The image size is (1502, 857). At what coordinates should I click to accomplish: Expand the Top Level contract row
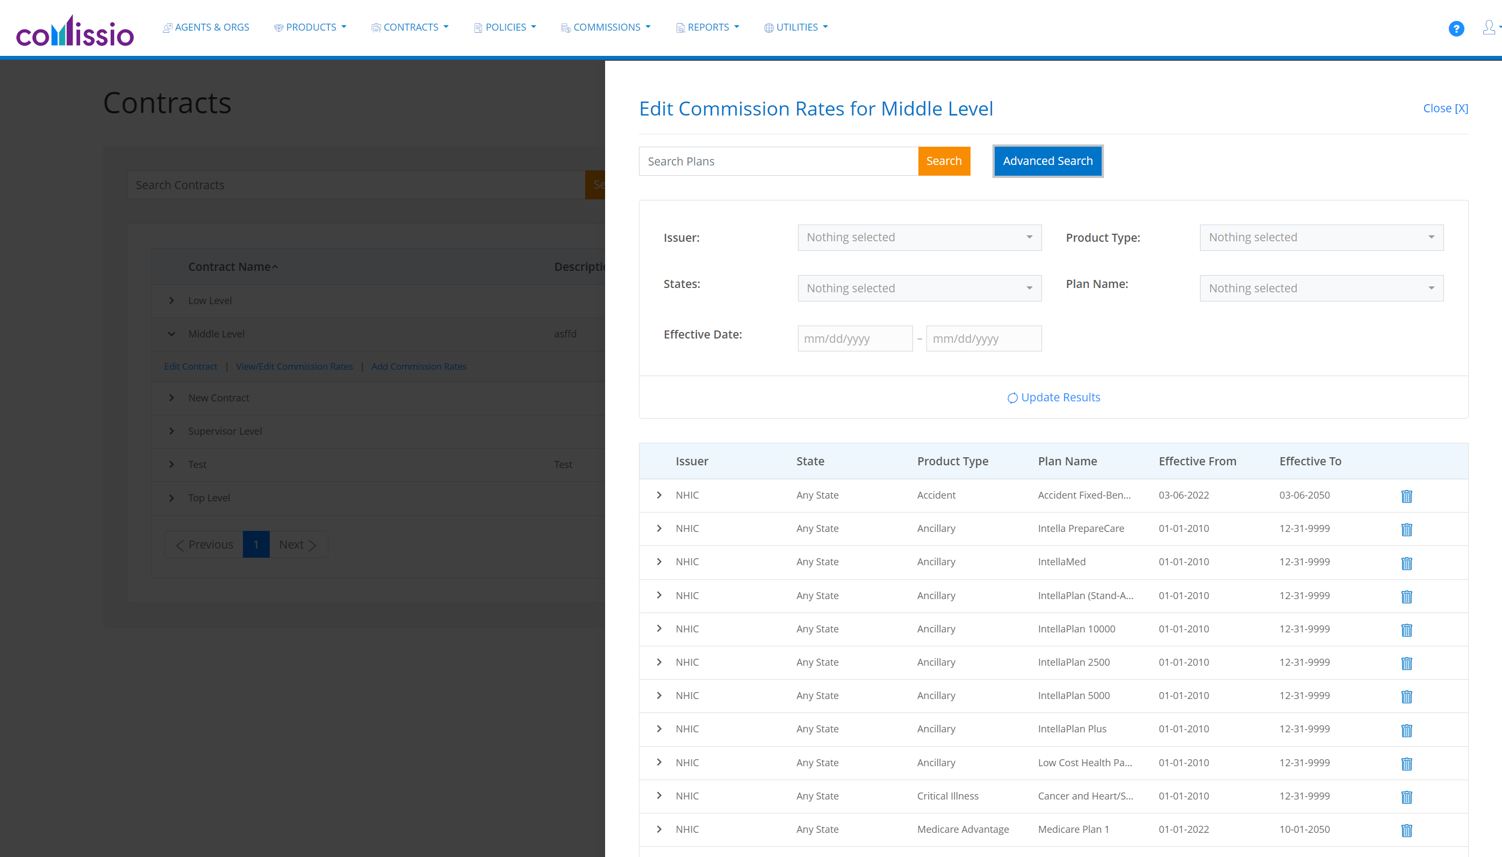[171, 498]
